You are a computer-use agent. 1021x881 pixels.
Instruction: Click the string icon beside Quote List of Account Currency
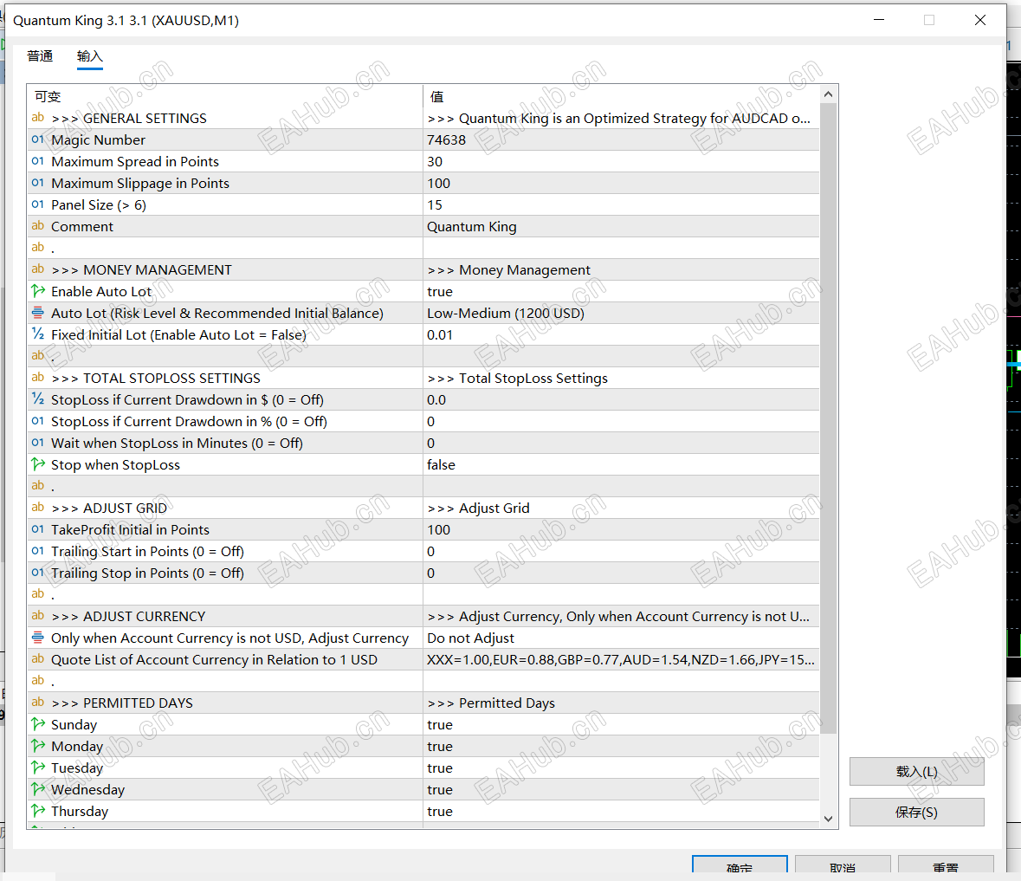click(x=38, y=659)
